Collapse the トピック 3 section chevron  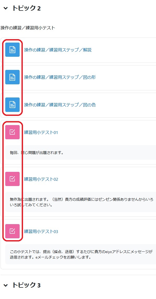point(6,285)
